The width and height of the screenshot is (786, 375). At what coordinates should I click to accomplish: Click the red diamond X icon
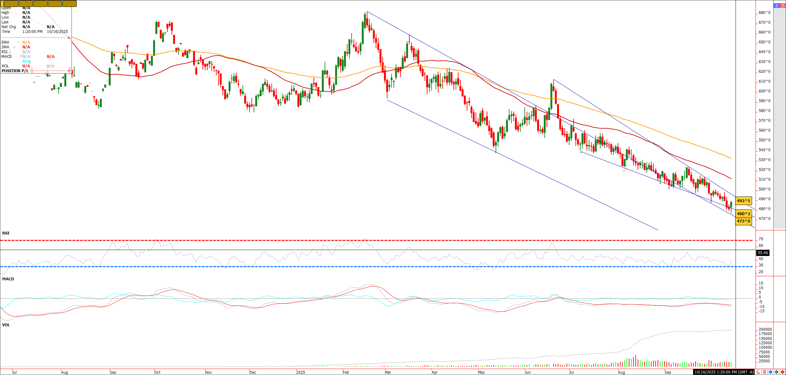[x=783, y=372]
